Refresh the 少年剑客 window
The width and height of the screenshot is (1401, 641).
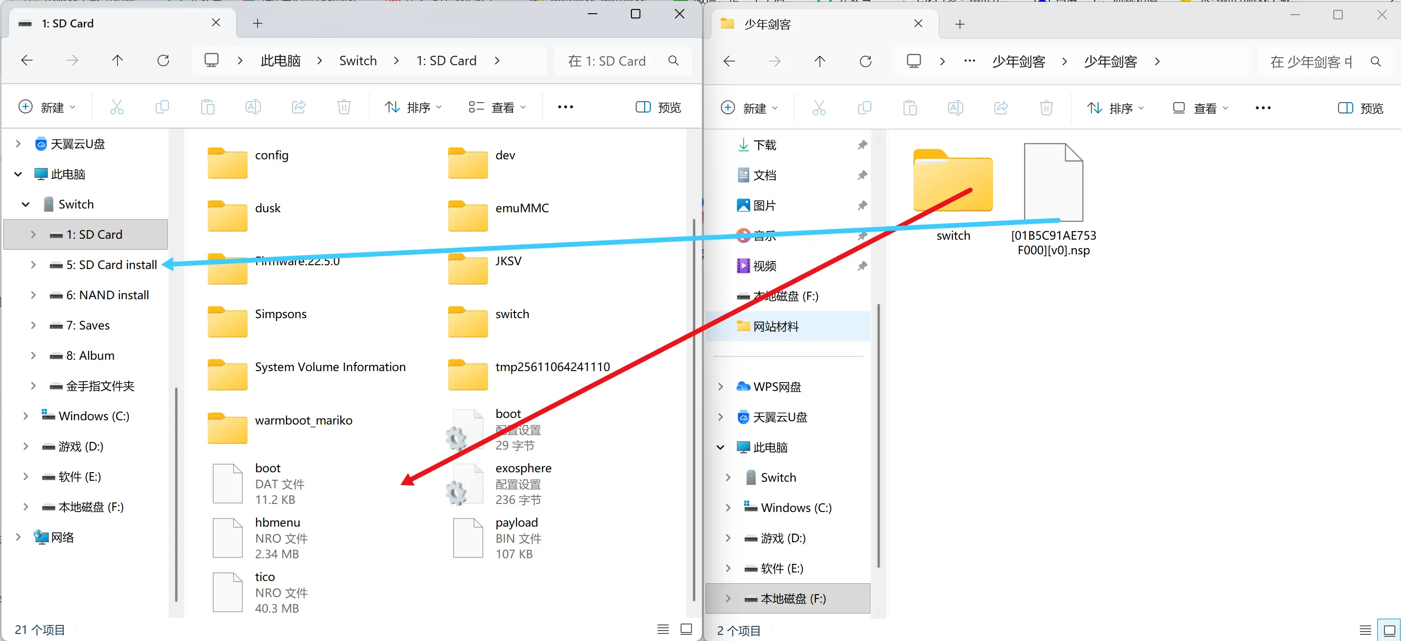click(x=865, y=61)
